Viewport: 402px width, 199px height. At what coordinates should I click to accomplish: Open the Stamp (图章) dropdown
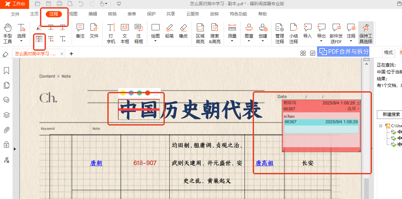click(249, 33)
